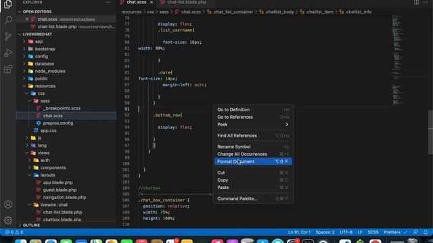Expand the lang folder

click(x=42, y=146)
